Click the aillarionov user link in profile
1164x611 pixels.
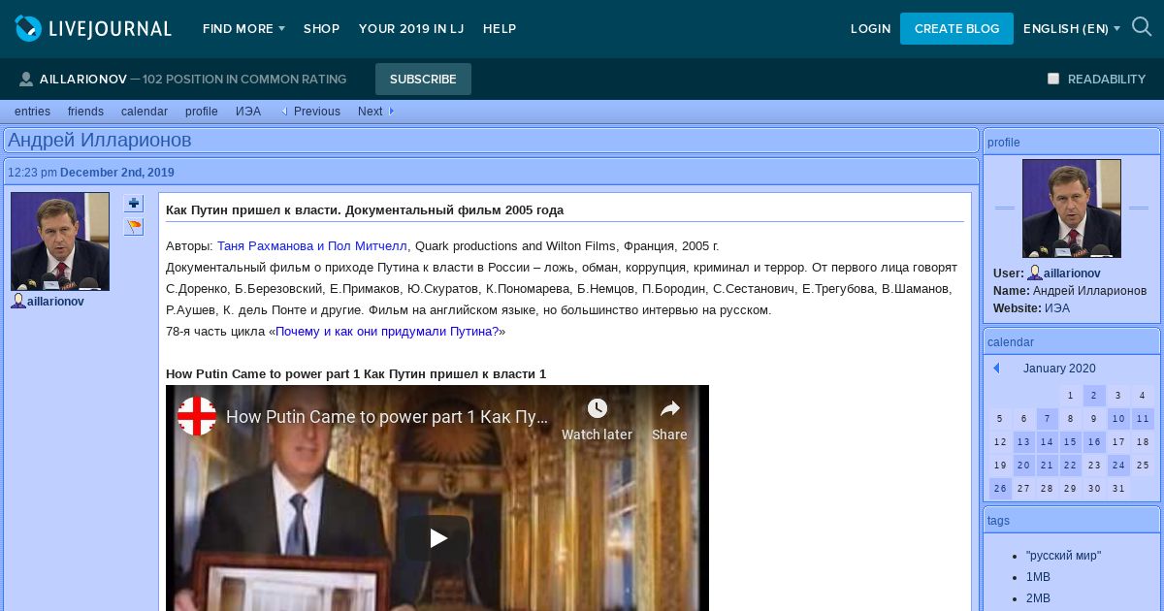coord(1072,273)
